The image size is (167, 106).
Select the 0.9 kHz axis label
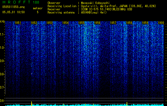click(2, 61)
